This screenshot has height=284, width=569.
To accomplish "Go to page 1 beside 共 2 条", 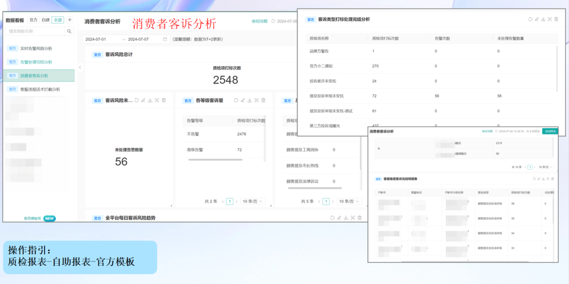I will pyautogui.click(x=230, y=201).
